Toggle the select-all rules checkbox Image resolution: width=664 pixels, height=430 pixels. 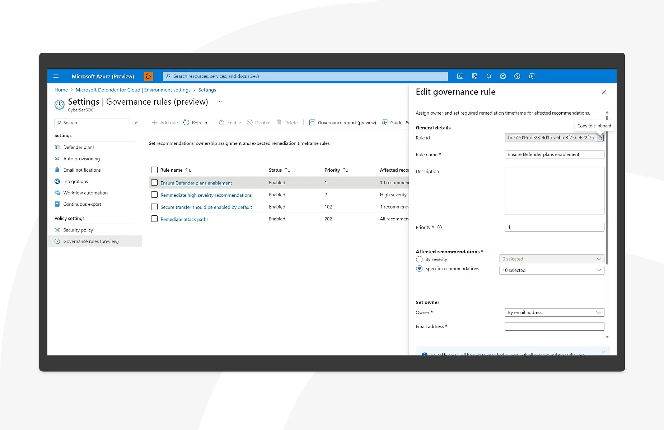tap(154, 170)
